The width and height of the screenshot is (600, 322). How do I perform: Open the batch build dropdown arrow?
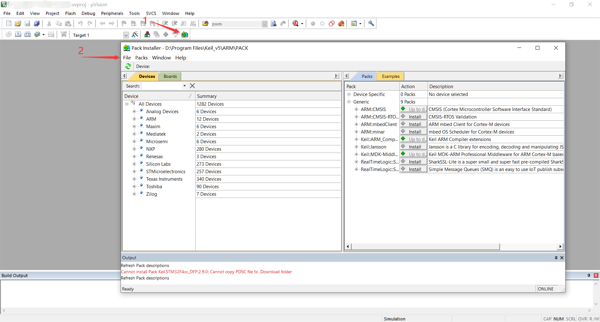pyautogui.click(x=43, y=35)
